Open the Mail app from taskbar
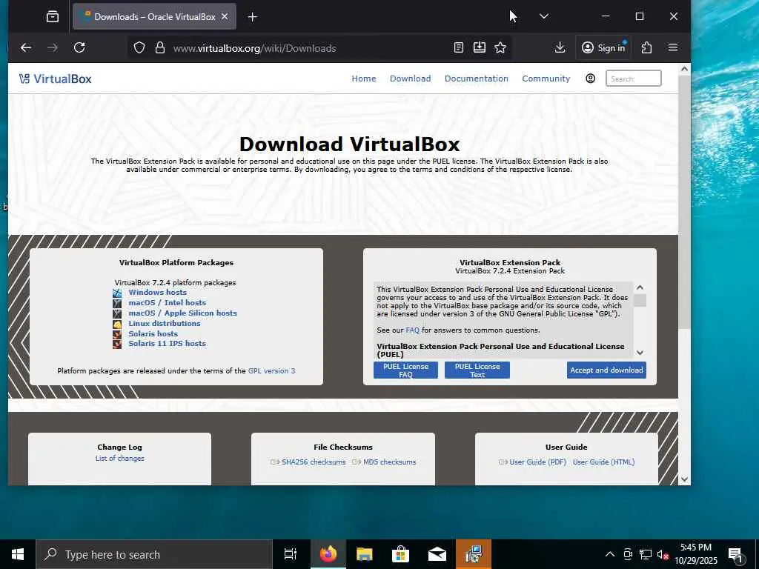Screen dimensions: 759x569 pos(437,554)
